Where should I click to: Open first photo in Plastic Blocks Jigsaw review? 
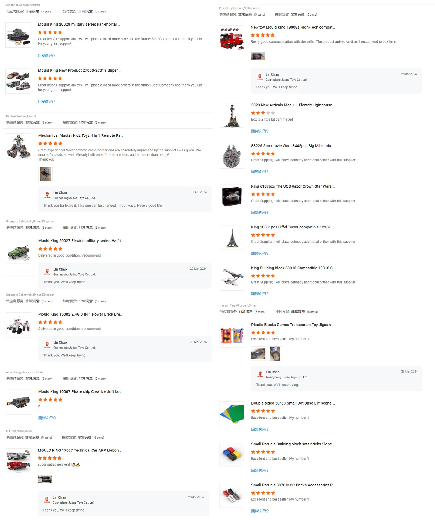click(x=258, y=353)
